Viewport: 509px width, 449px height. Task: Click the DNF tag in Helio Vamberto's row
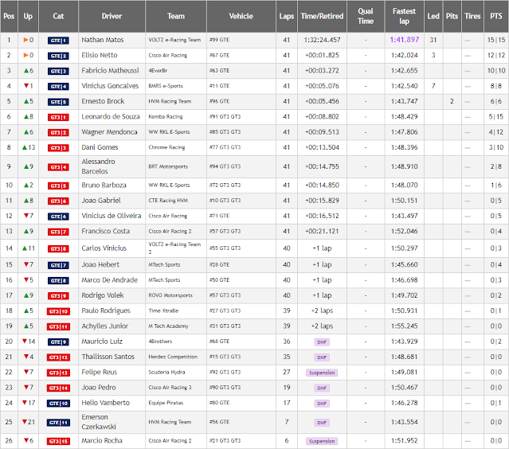(x=322, y=404)
